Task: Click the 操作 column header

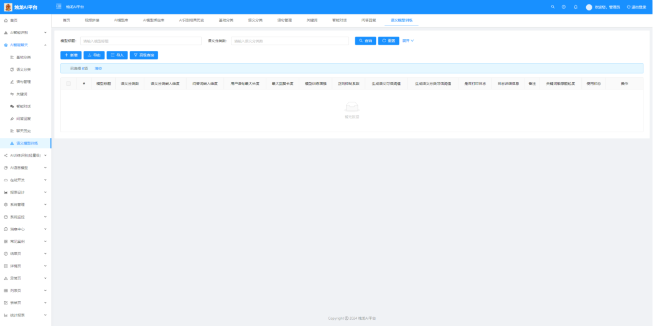Action: coord(625,83)
